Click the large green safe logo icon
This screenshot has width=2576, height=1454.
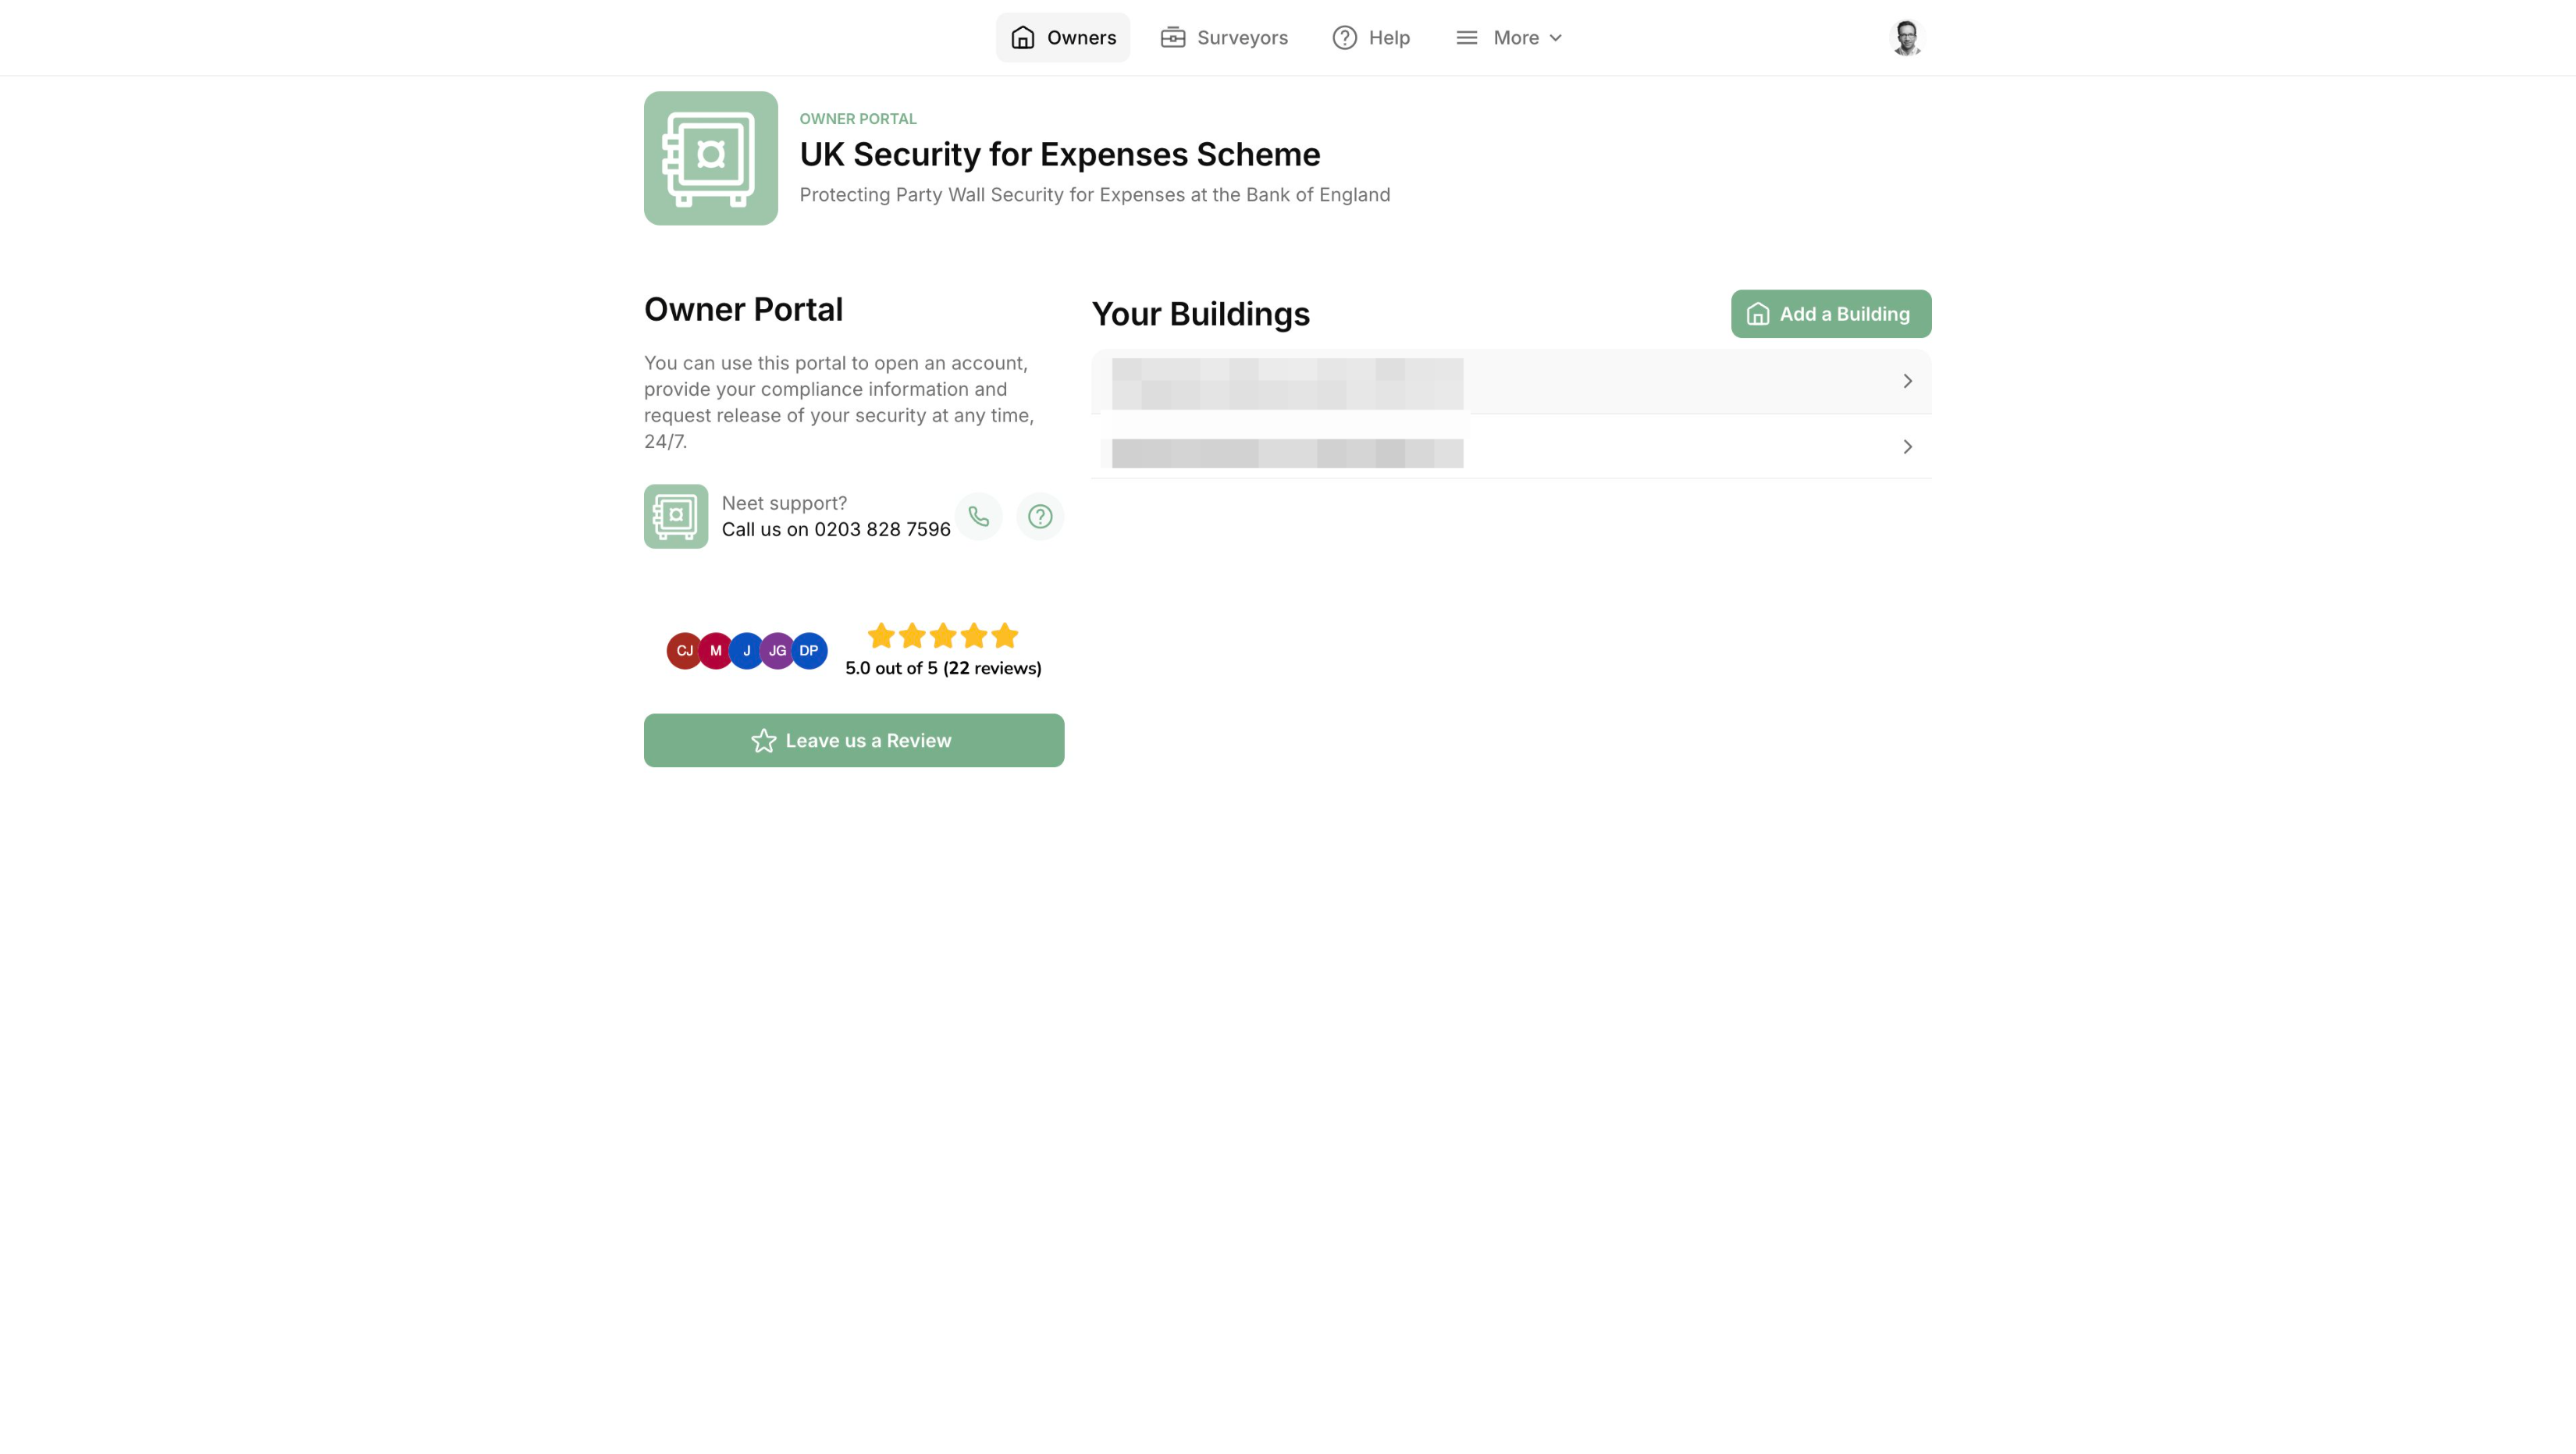710,158
